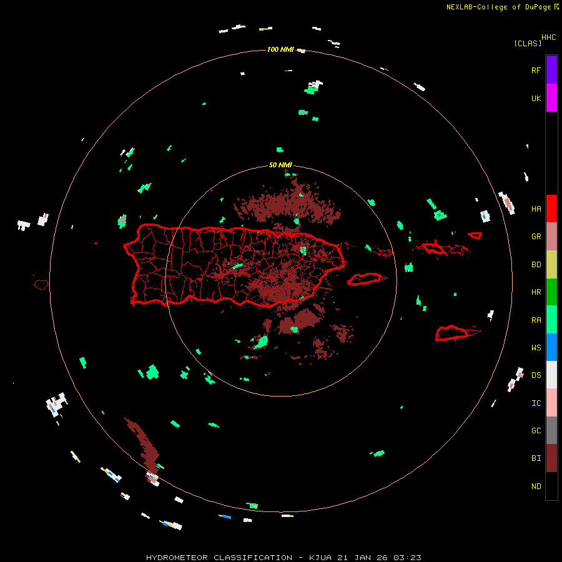Click the 03:23 timestamp

[407, 558]
